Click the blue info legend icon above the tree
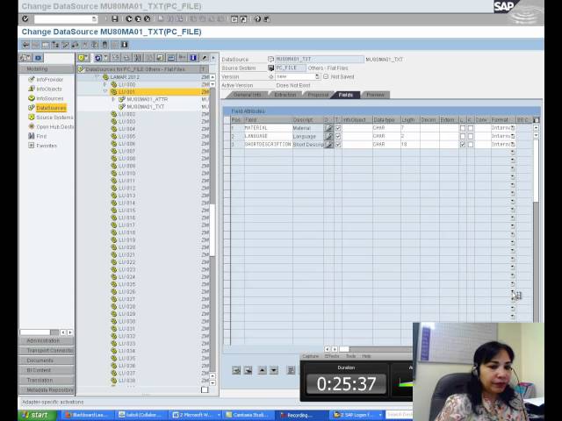The image size is (562, 421). pyautogui.click(x=193, y=58)
